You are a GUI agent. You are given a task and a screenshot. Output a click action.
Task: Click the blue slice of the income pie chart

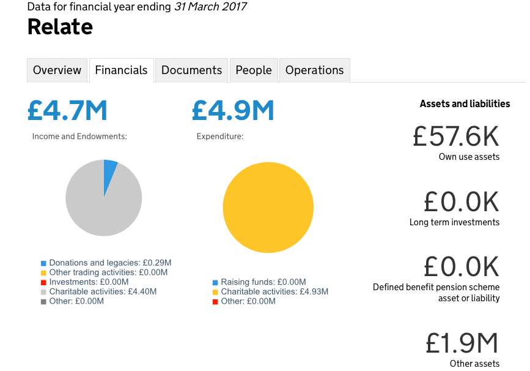[109, 173]
